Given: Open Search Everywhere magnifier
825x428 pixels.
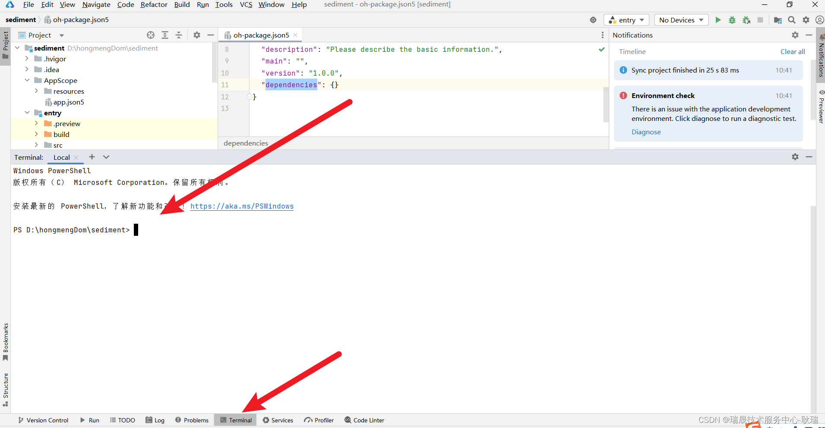Looking at the screenshot, I should (x=792, y=20).
